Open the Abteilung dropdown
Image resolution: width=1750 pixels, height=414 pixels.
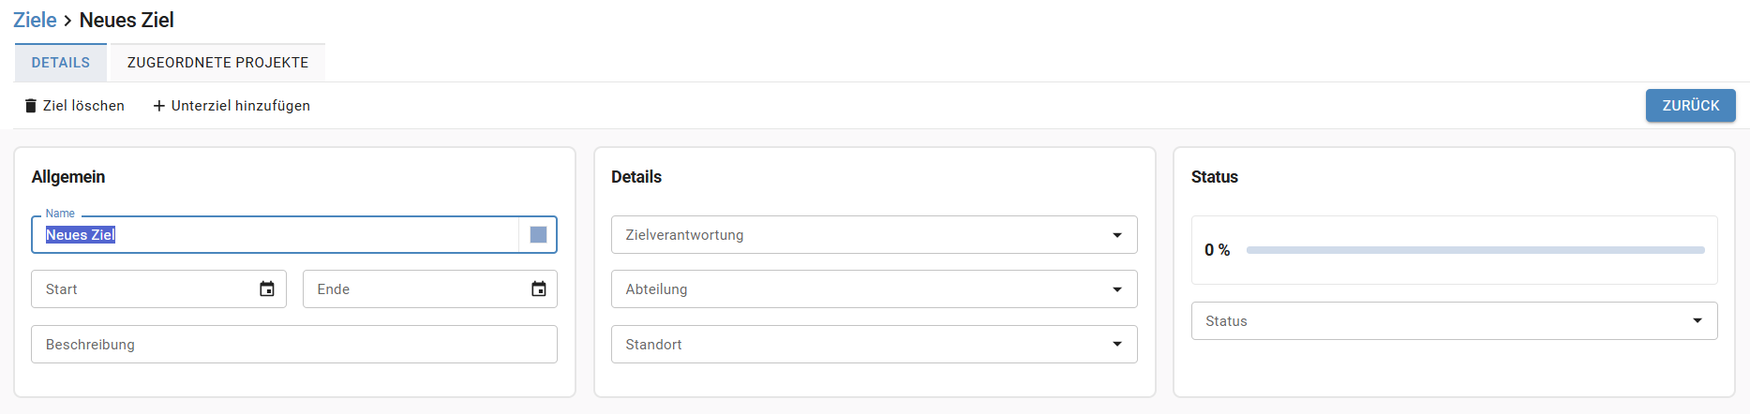pyautogui.click(x=874, y=289)
